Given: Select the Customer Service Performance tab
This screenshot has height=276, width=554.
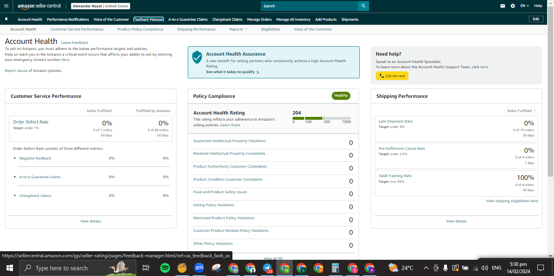Looking at the screenshot, I should [x=77, y=29].
